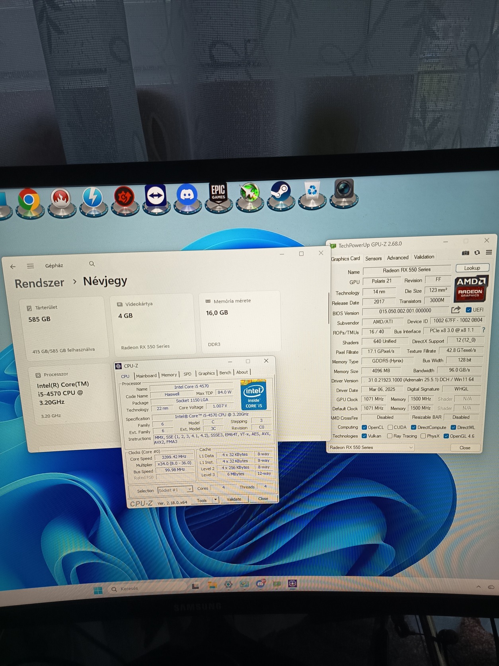
Task: Open Discord from the desktop dock
Action: (x=187, y=195)
